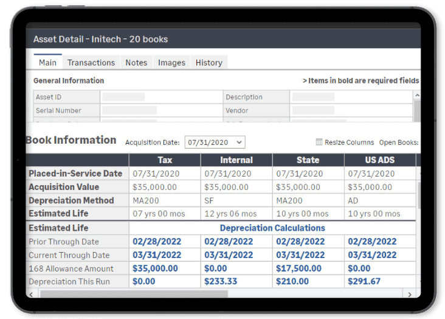The image size is (445, 319).
Task: Click the horizontal scrollbar thumb
Action: click(134, 294)
